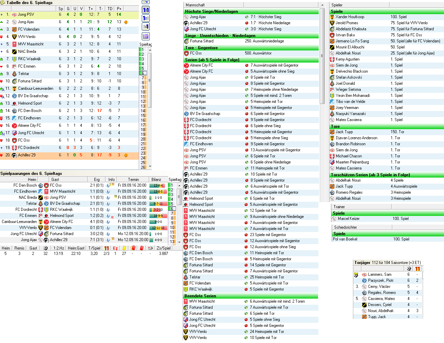Click the Jack Tuyp 150. Tor entry

(387, 132)
